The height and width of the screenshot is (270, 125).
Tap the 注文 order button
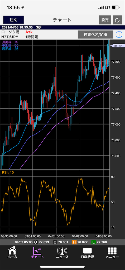click(13, 20)
